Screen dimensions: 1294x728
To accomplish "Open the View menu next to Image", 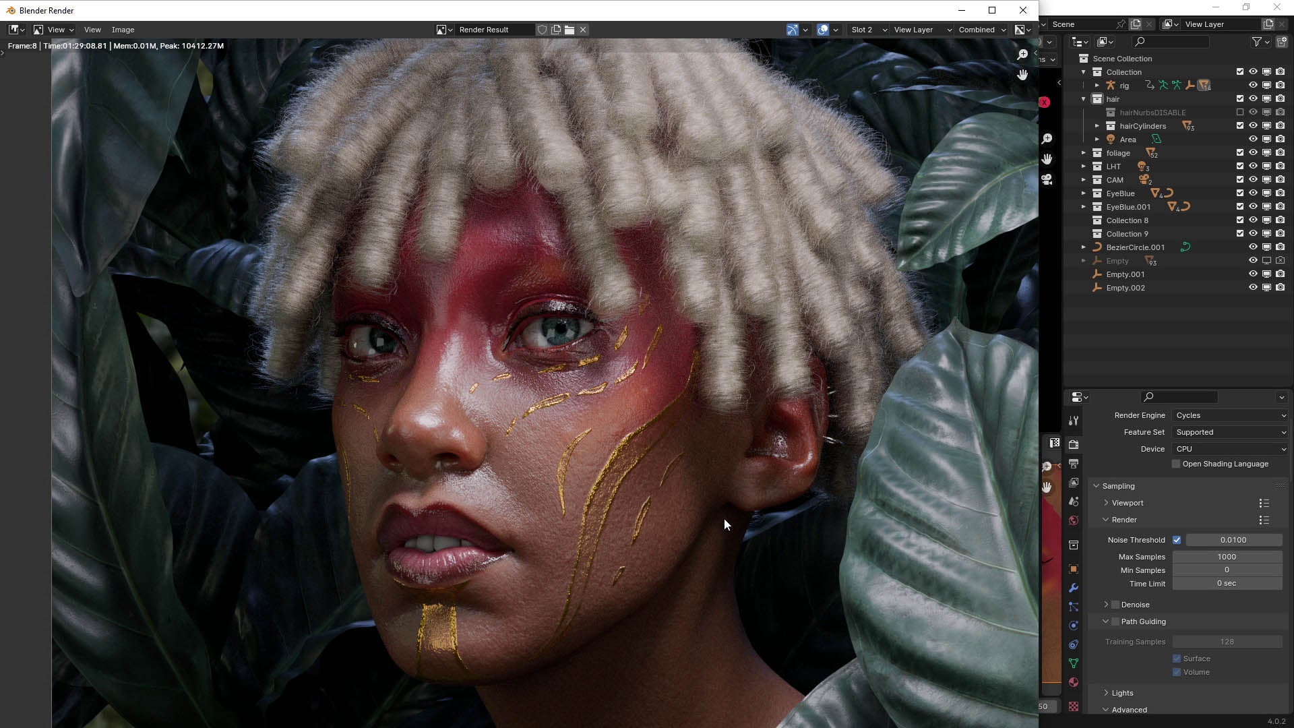I will pyautogui.click(x=92, y=30).
